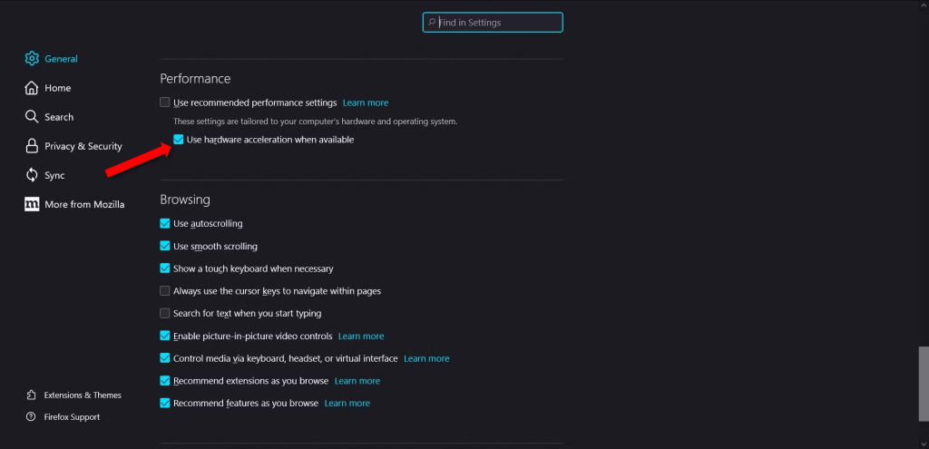Check Search for text when you start typing

(x=165, y=313)
